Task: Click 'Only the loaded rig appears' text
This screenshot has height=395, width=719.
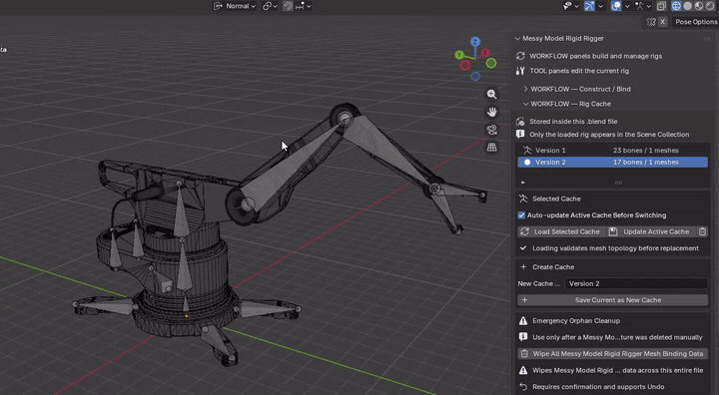Action: (609, 135)
